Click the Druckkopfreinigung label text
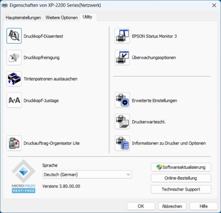Viewport: 221px width, 213px height. (42, 58)
